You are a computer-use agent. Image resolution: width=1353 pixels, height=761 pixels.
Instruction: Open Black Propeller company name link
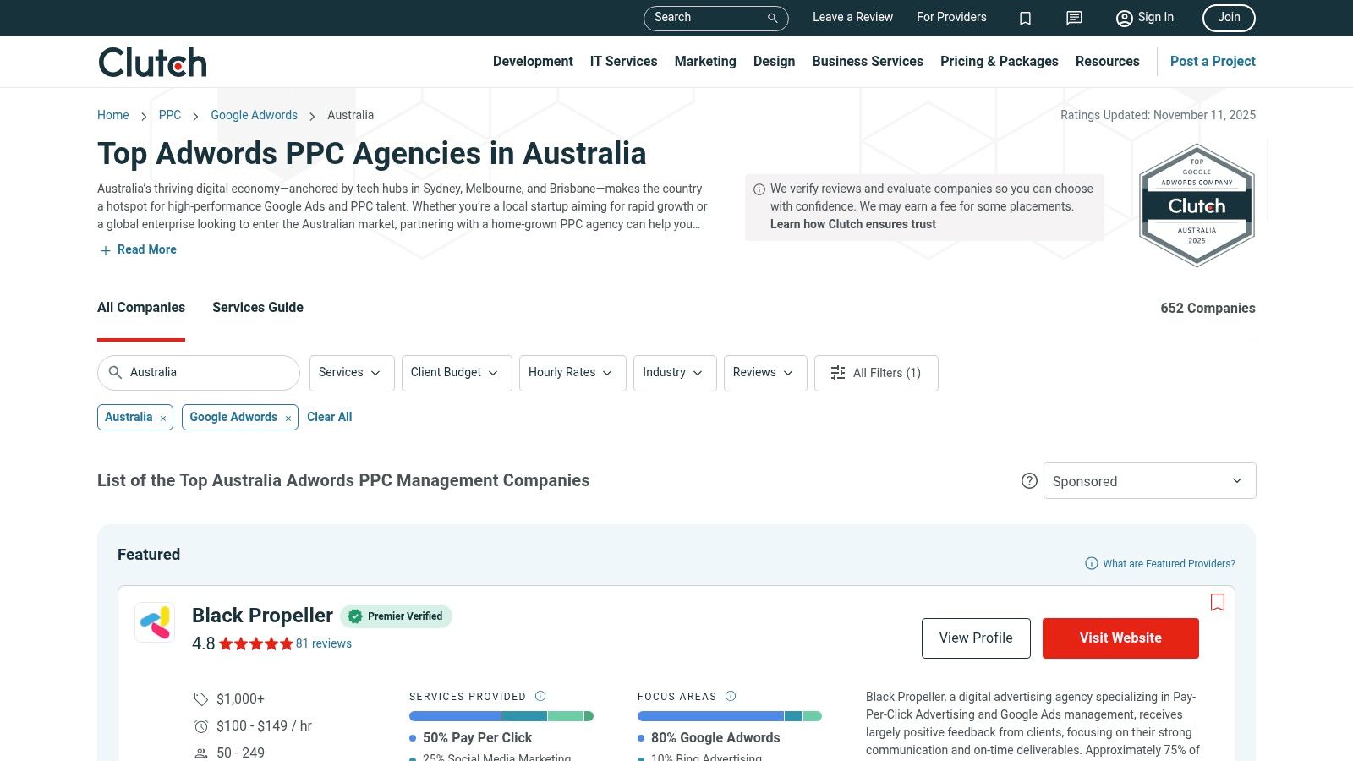pos(262,616)
